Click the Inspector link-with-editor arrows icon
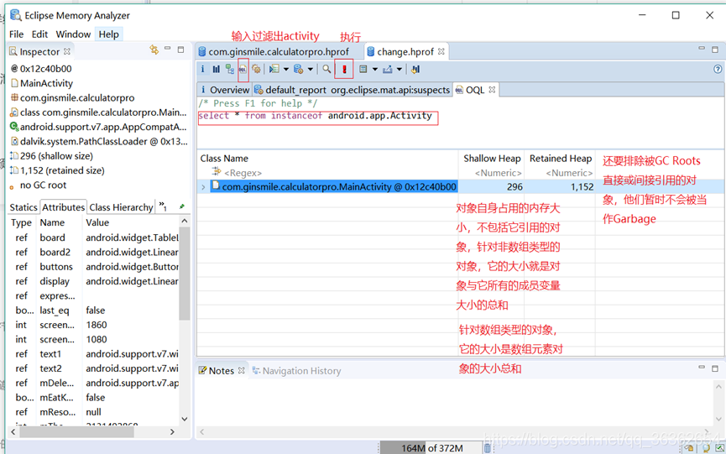726x454 pixels. (154, 50)
